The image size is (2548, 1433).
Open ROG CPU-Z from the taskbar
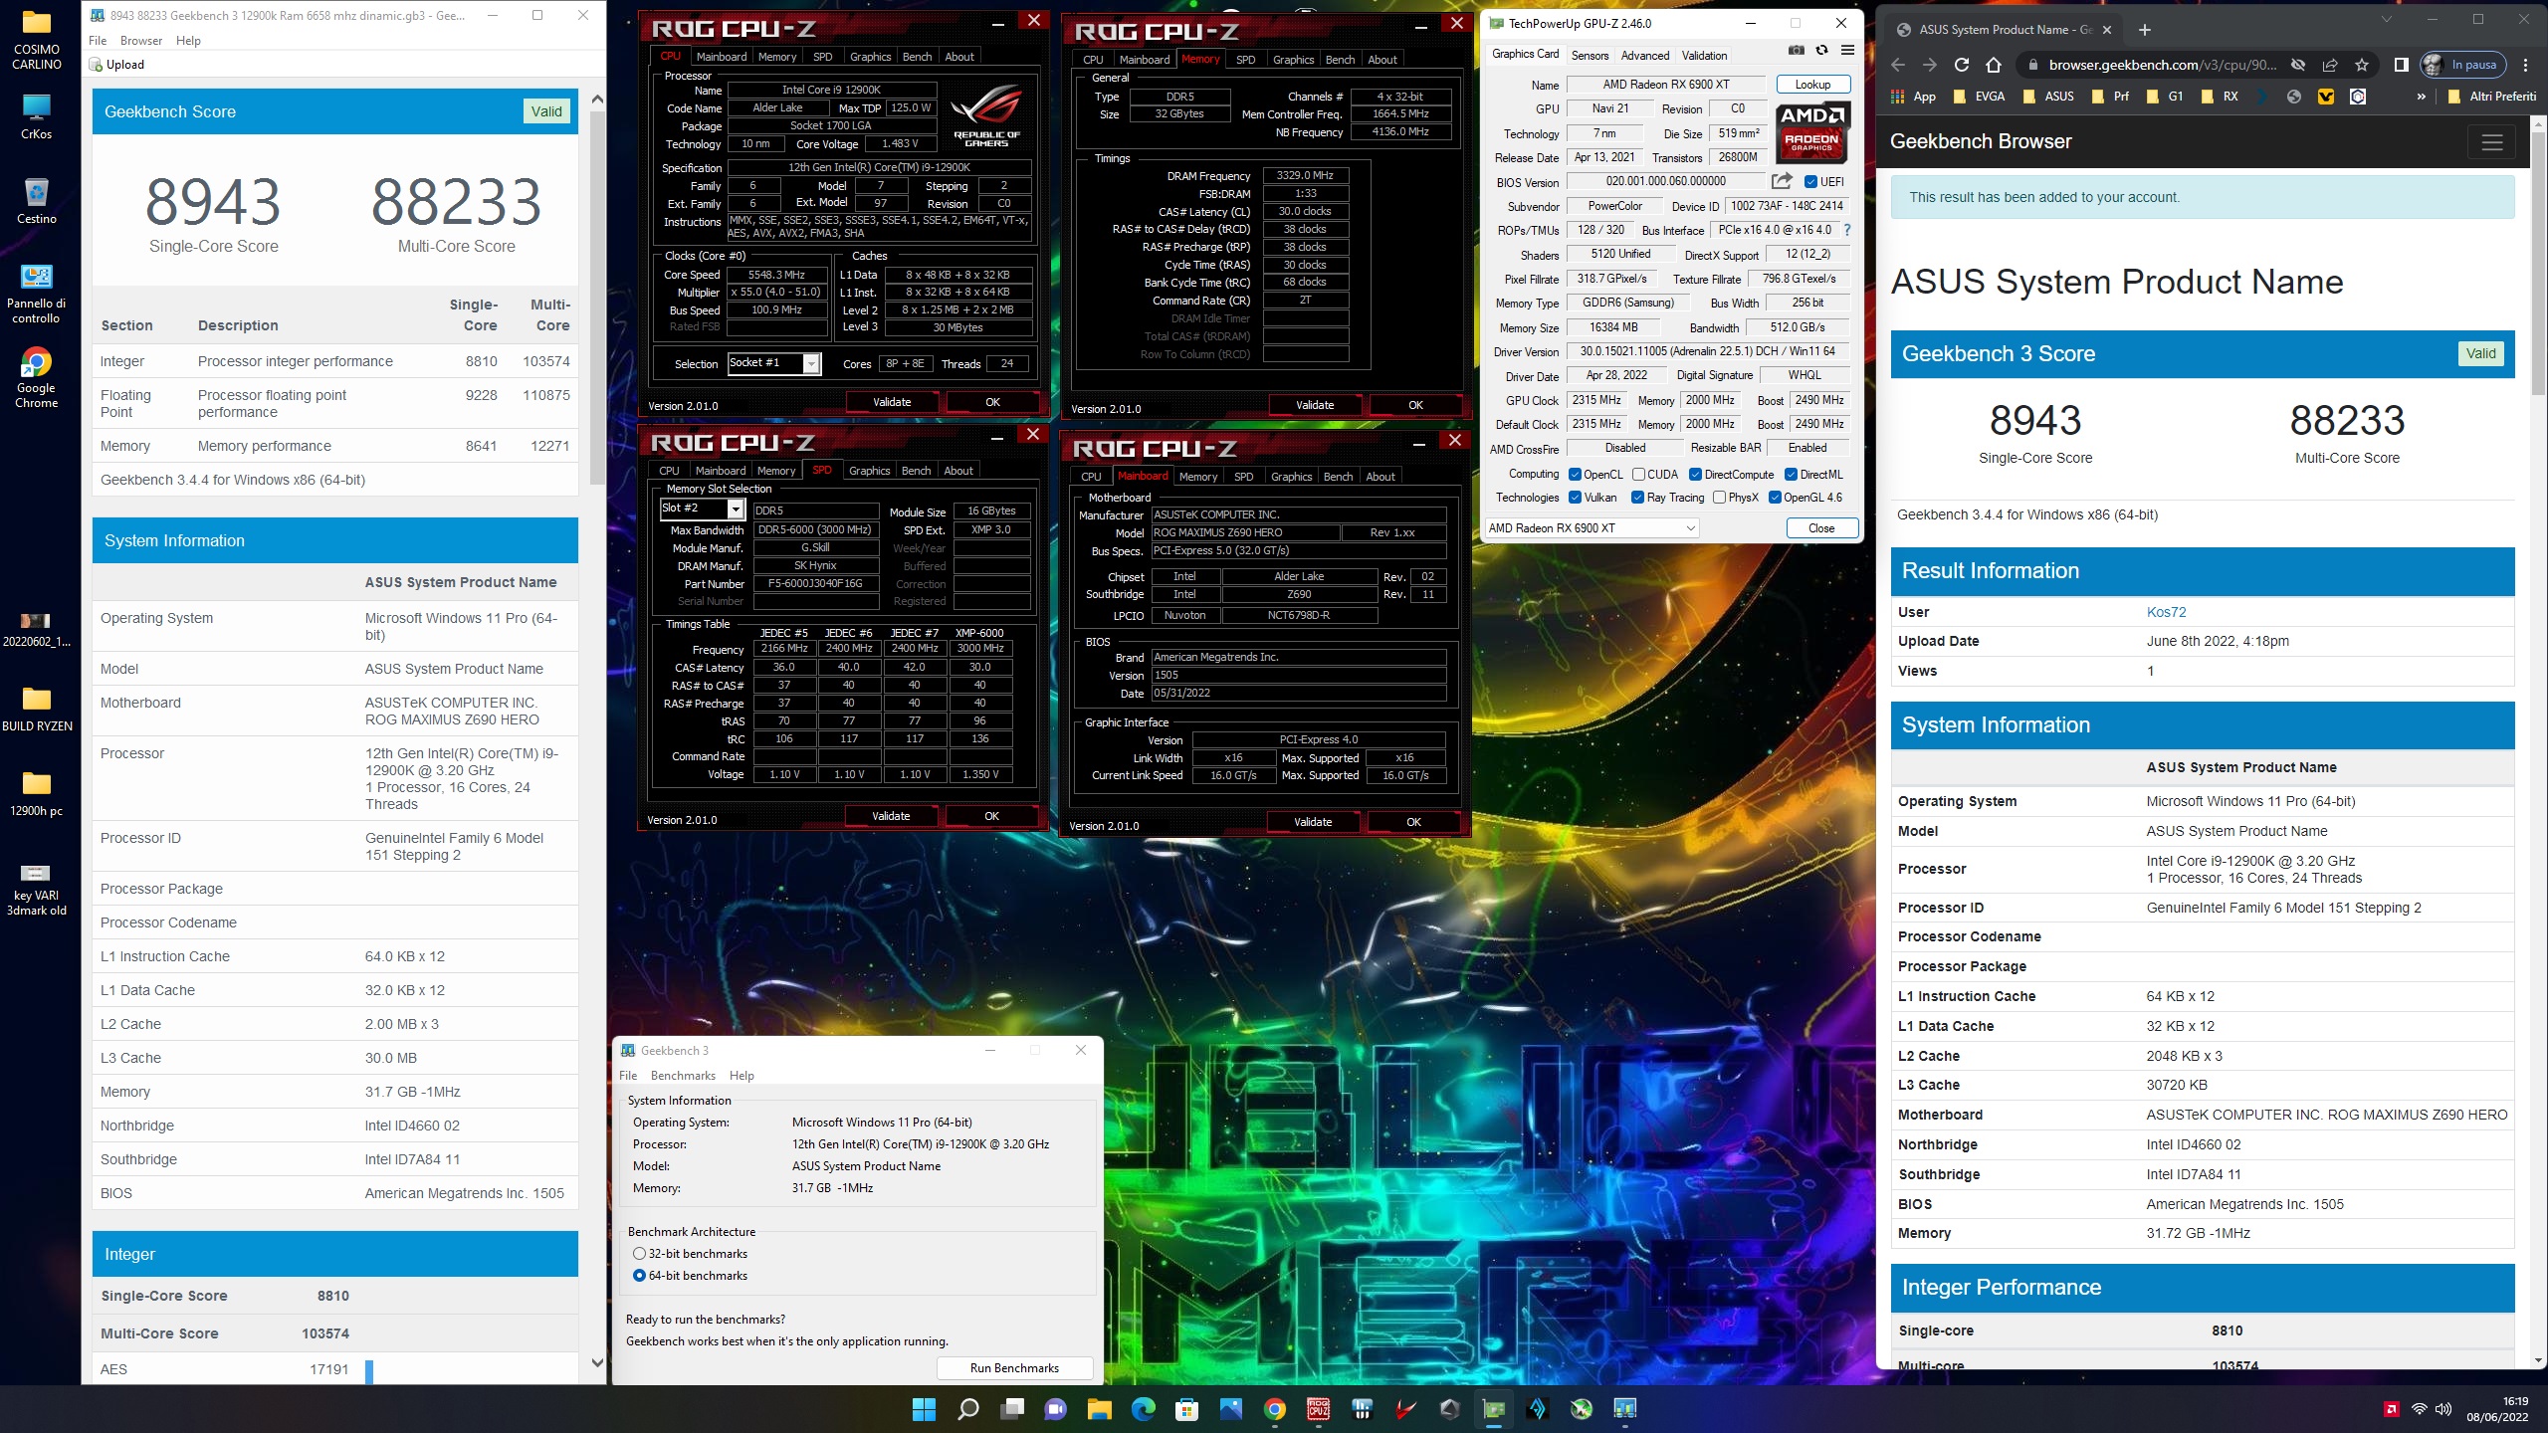pos(1319,1408)
